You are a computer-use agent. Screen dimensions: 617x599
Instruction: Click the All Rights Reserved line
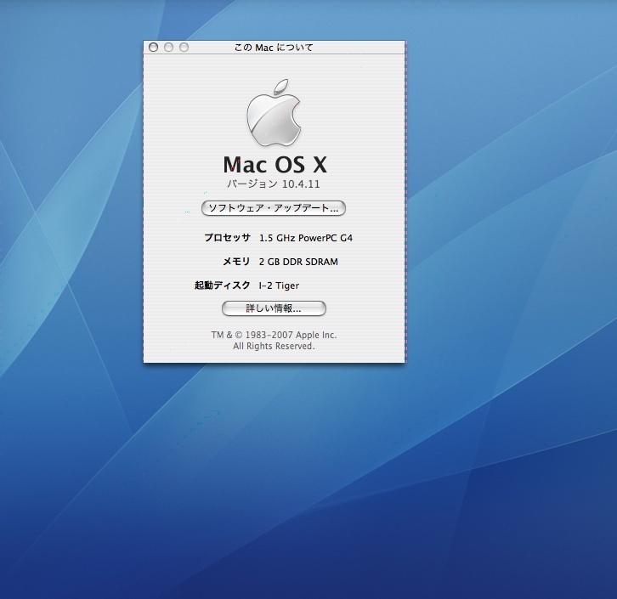[274, 347]
